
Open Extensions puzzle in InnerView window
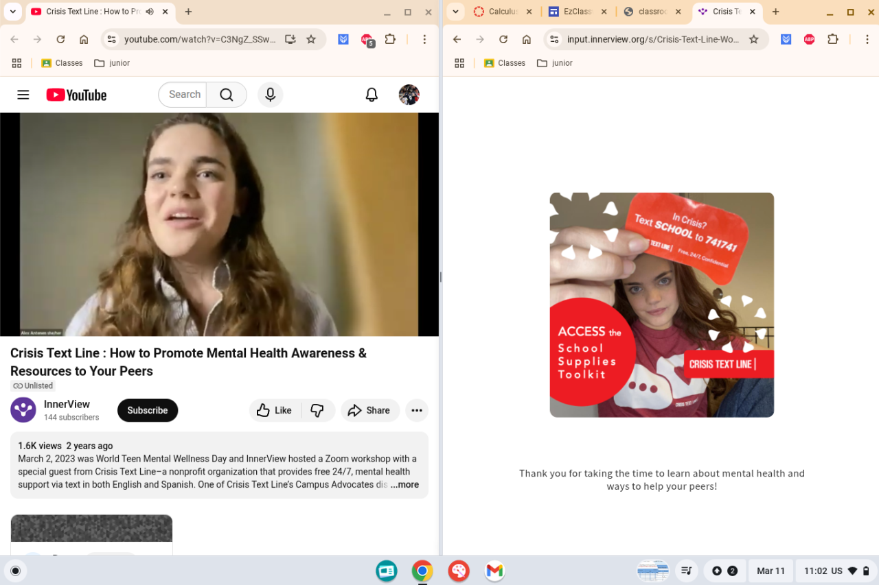pyautogui.click(x=833, y=39)
